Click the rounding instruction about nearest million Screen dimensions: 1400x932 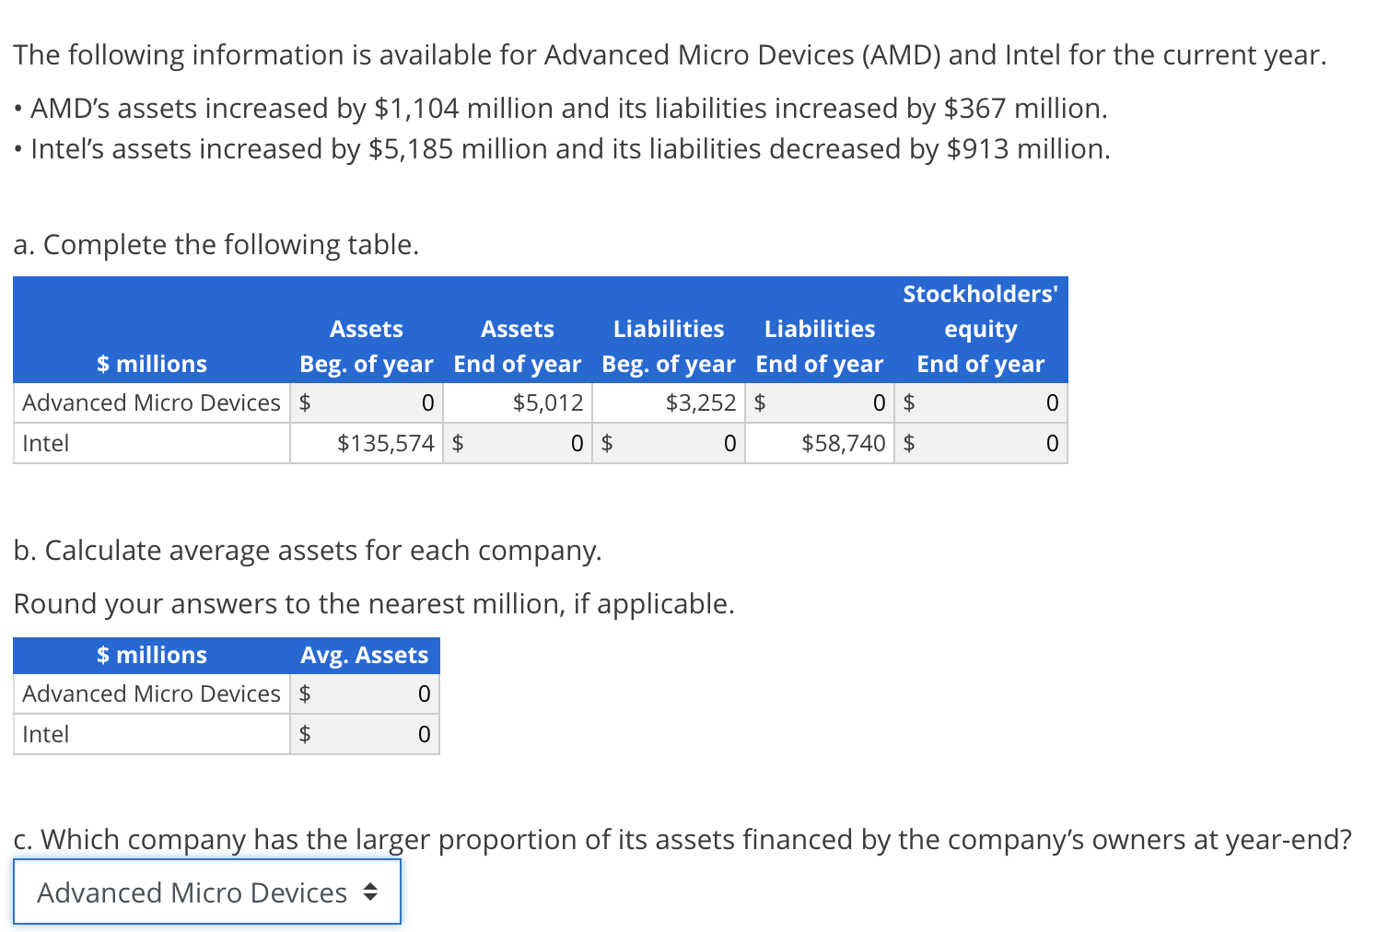tap(374, 603)
